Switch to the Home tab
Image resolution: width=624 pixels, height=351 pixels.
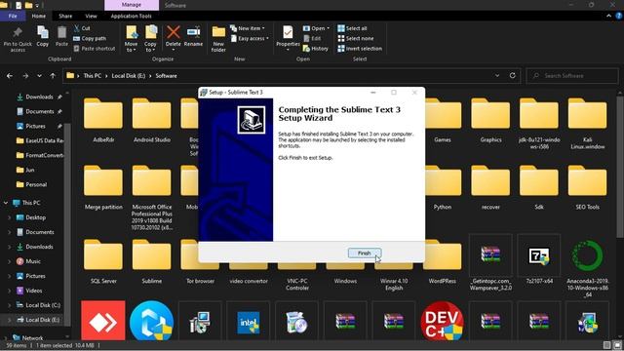(x=39, y=16)
